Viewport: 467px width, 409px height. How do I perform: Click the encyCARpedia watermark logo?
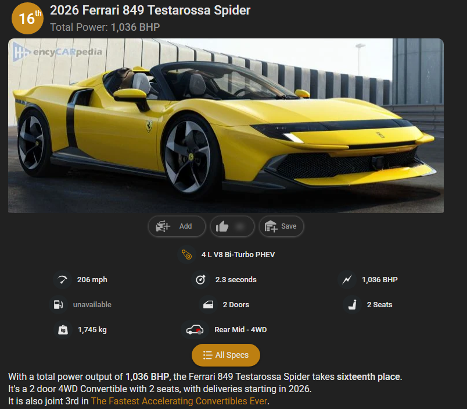pyautogui.click(x=58, y=52)
